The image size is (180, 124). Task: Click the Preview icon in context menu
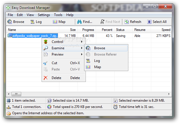coord(46,54)
